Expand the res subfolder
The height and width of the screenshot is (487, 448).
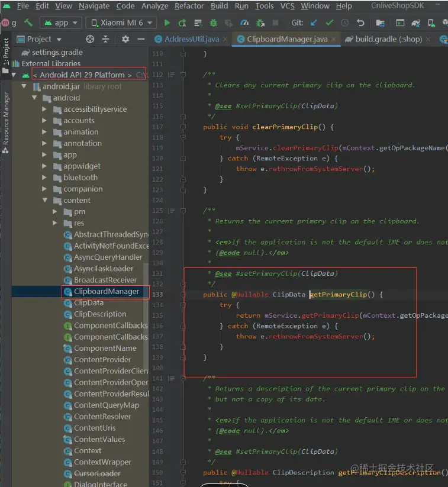pyautogui.click(x=54, y=222)
